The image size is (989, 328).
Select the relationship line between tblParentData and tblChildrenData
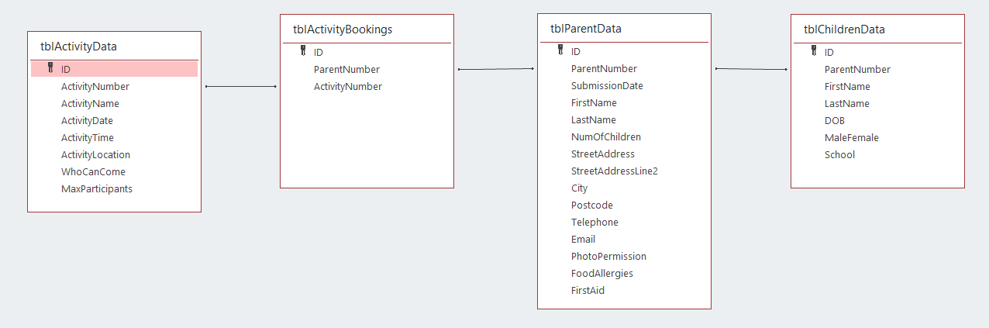coord(750,69)
